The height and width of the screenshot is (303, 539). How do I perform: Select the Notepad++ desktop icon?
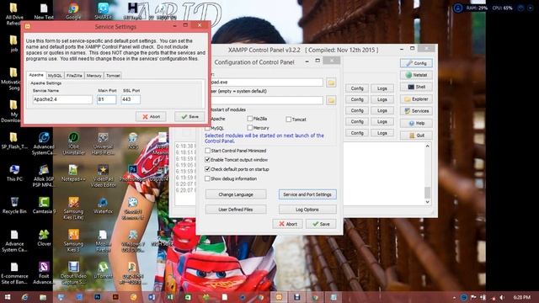tap(73, 173)
